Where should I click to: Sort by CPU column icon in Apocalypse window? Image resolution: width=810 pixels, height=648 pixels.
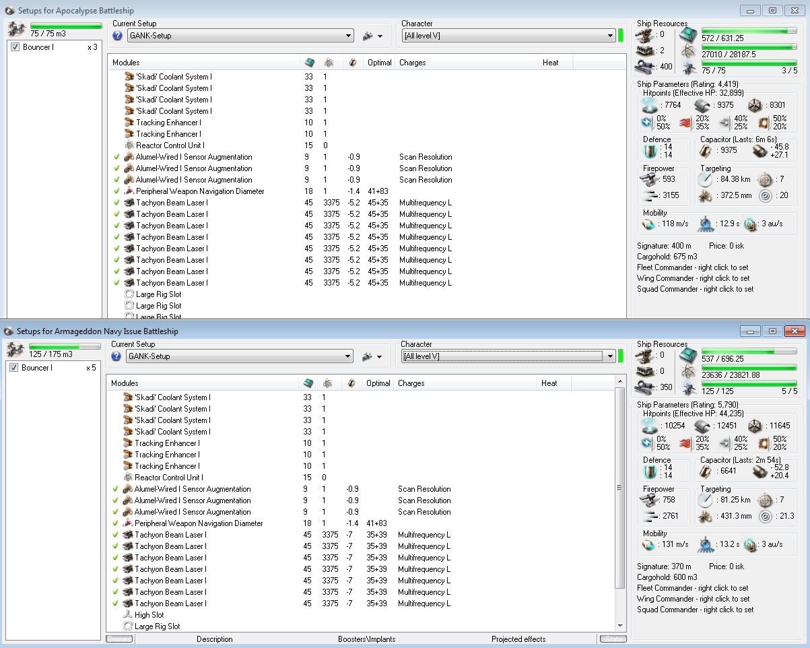(x=309, y=62)
